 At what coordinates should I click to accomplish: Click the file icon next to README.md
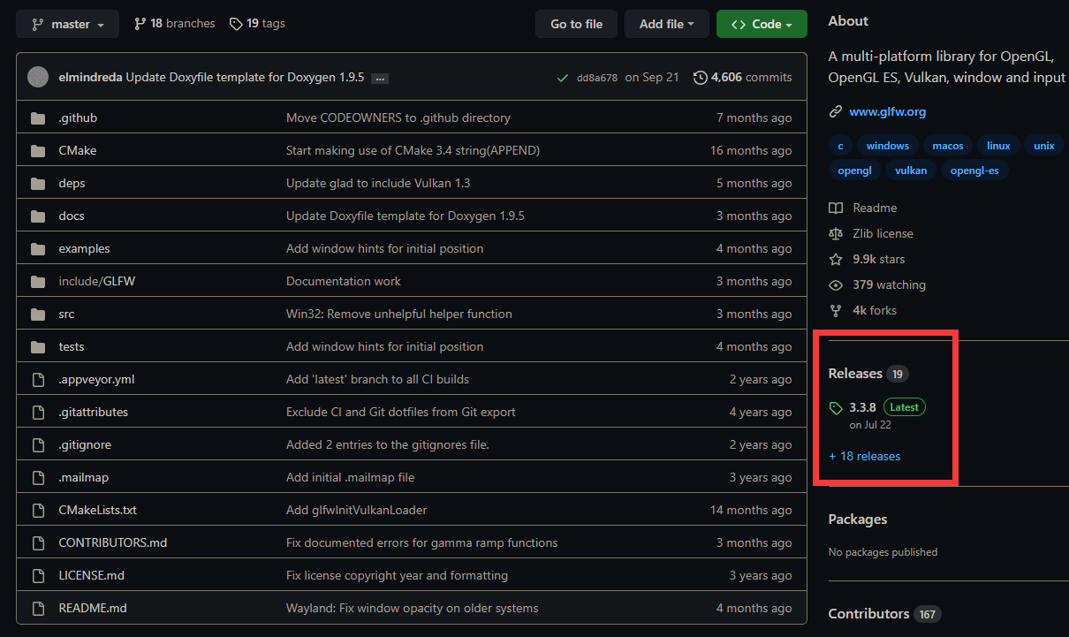[x=38, y=608]
